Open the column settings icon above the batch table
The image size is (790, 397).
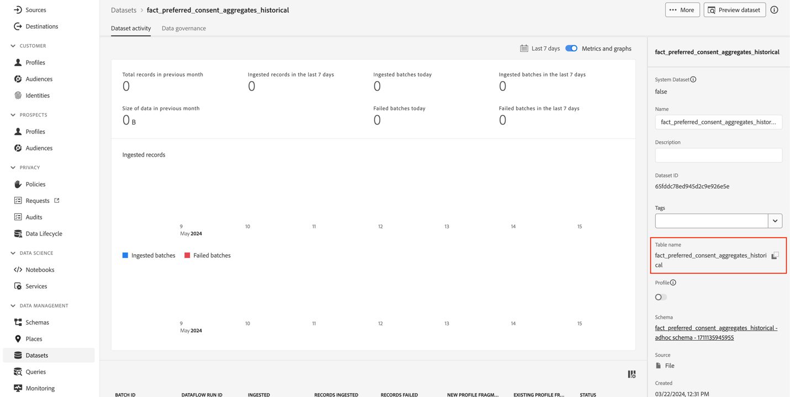click(632, 374)
